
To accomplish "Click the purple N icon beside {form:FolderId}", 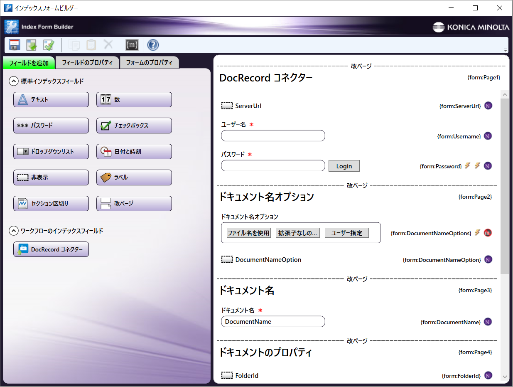I will coord(488,375).
